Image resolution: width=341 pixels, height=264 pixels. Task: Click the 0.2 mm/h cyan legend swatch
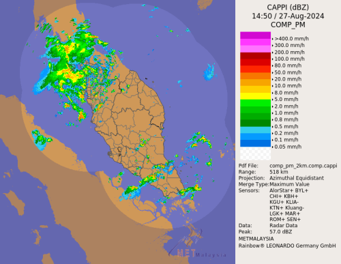pos(256,130)
